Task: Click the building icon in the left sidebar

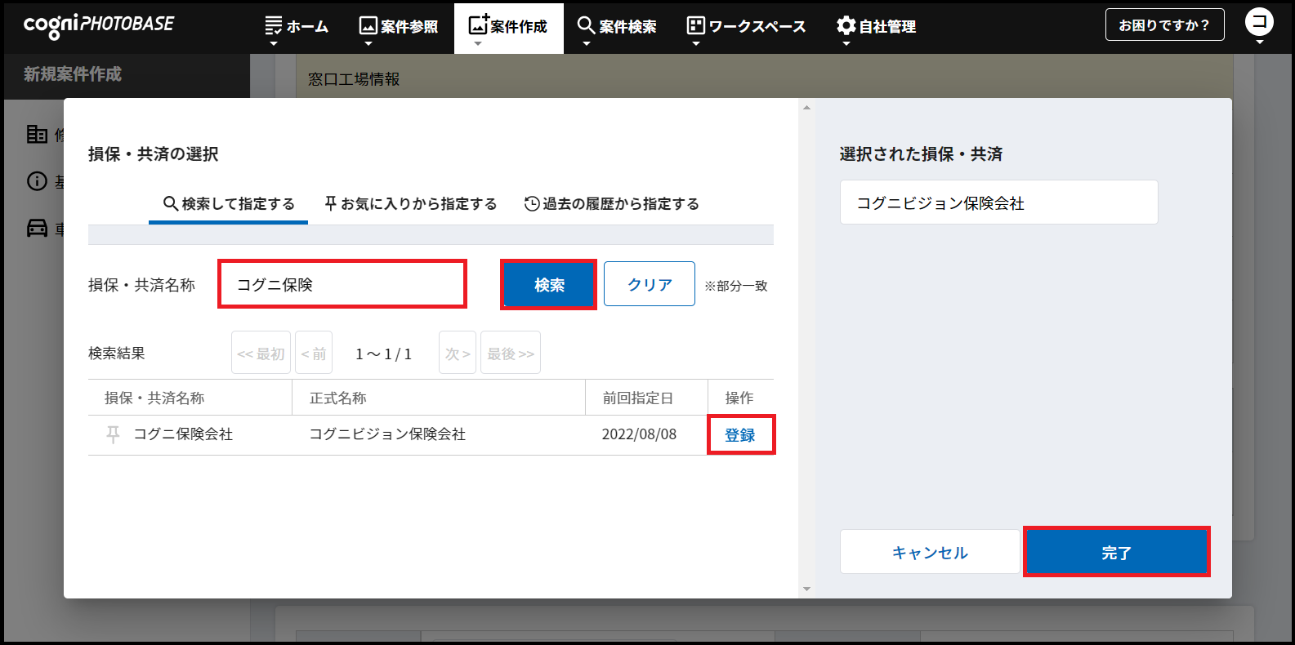Action: tap(37, 134)
